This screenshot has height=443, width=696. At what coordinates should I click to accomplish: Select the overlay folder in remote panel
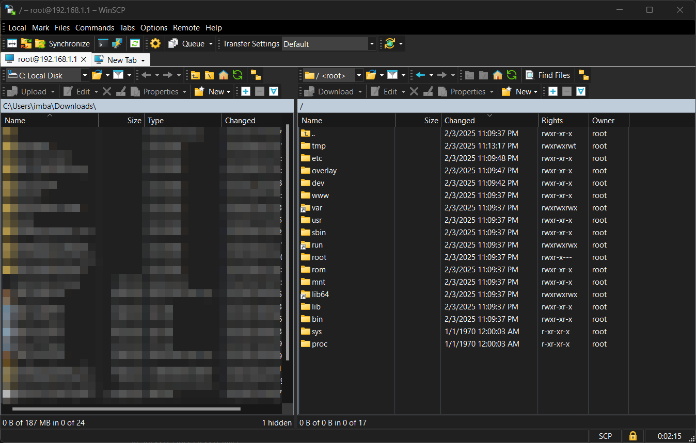pyautogui.click(x=324, y=171)
